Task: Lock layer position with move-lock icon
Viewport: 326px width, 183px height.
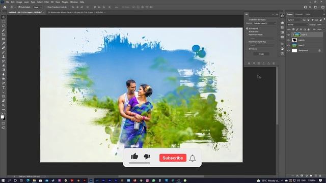Action: coord(301,29)
